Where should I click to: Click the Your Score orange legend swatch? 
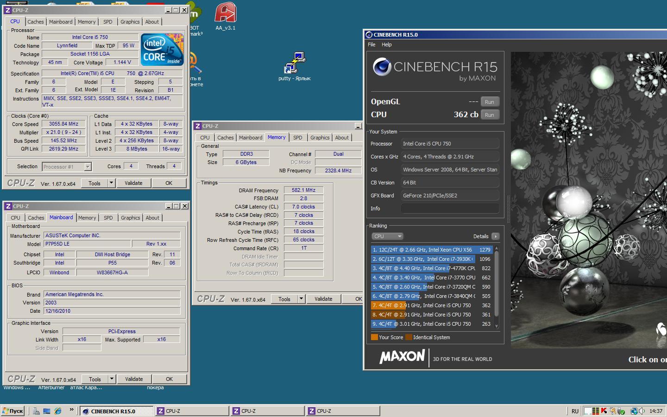click(374, 337)
